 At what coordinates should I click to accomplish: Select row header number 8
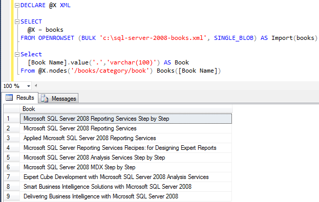tap(12, 187)
